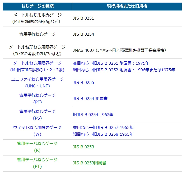Click 細目ねじ→旧JIS B 0252 附属書 line
Image resolution: width=186 pixels, height=174 pixels.
click(124, 70)
